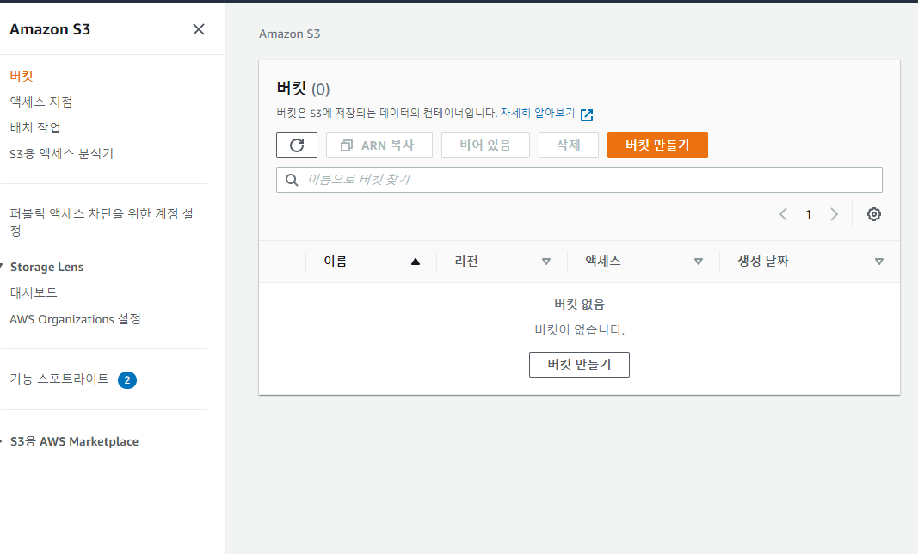This screenshot has height=554, width=918.
Task: Click the Amazon S3 sidebar title
Action: [50, 29]
